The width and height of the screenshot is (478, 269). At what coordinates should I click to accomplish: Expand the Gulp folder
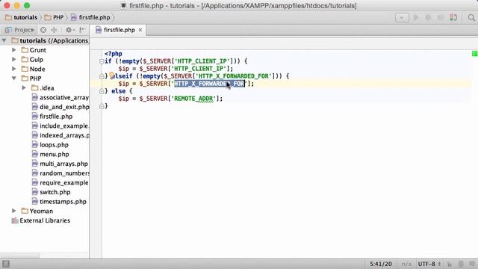[x=13, y=59]
